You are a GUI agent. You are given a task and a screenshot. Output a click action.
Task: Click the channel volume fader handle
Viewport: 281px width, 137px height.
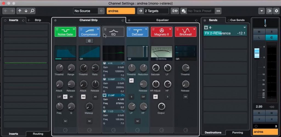click(257, 53)
